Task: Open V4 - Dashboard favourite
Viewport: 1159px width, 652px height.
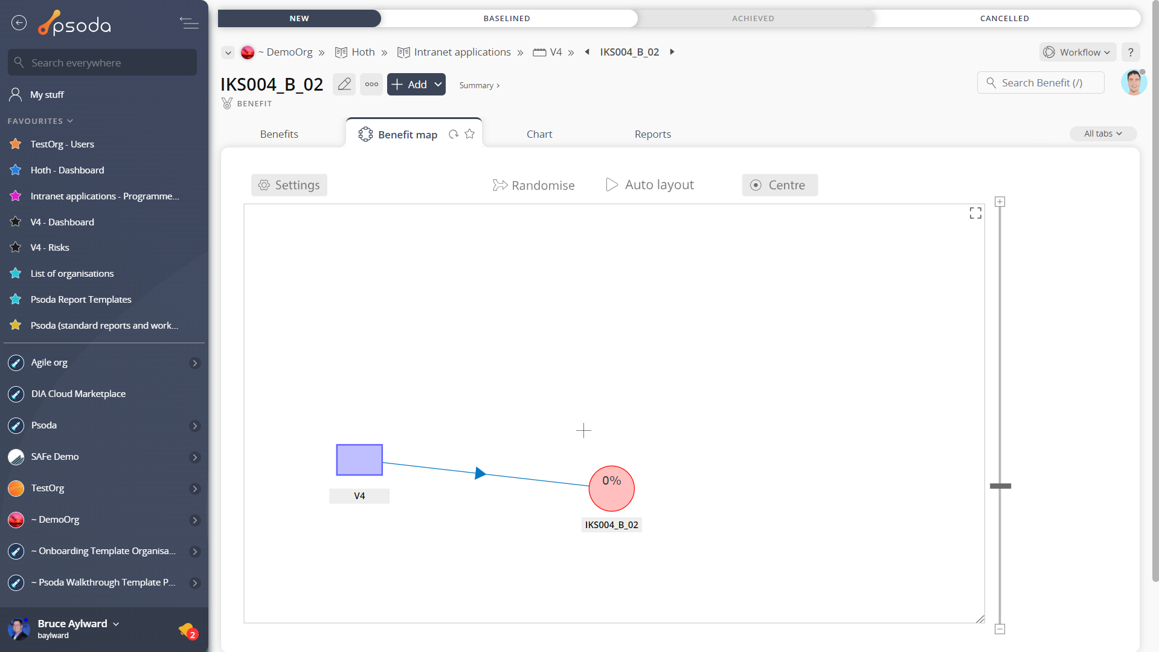Action: (x=62, y=222)
